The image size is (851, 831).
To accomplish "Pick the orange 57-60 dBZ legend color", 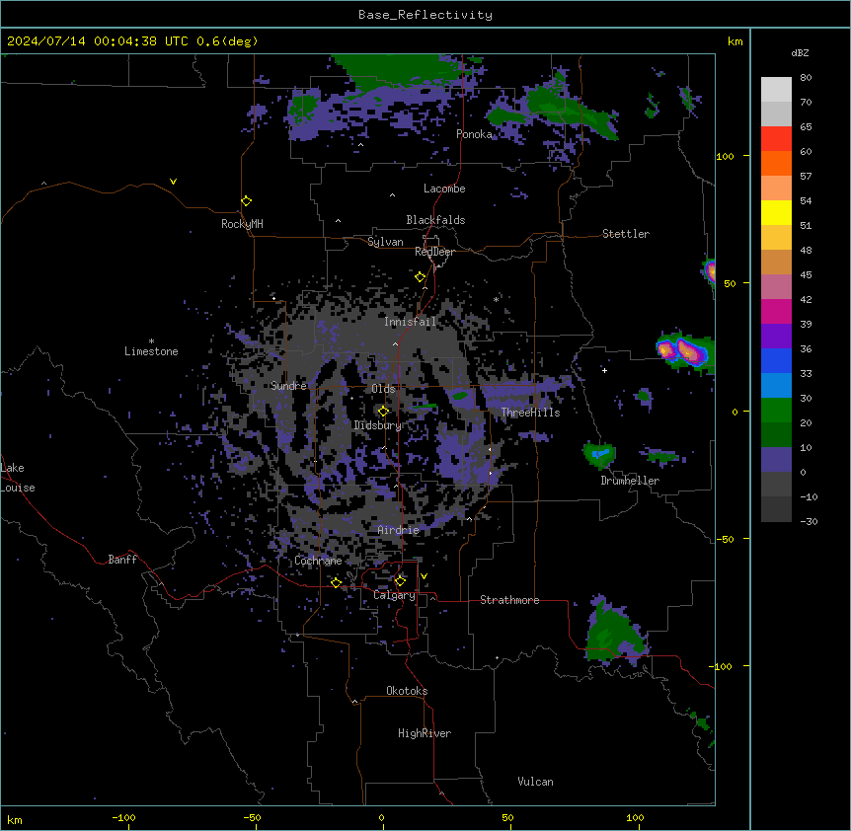I will tap(776, 163).
